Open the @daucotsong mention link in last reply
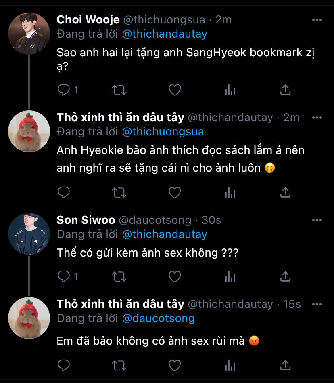The image size is (334, 383). coord(158,318)
